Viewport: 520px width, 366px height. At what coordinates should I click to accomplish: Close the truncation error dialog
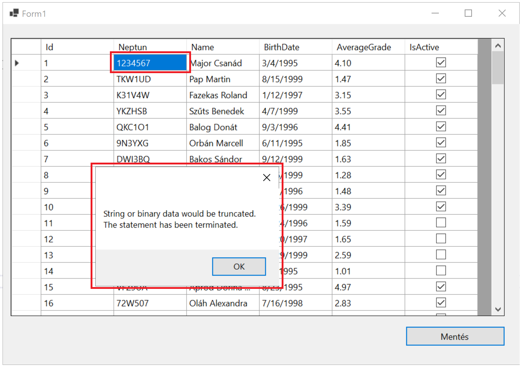(266, 178)
